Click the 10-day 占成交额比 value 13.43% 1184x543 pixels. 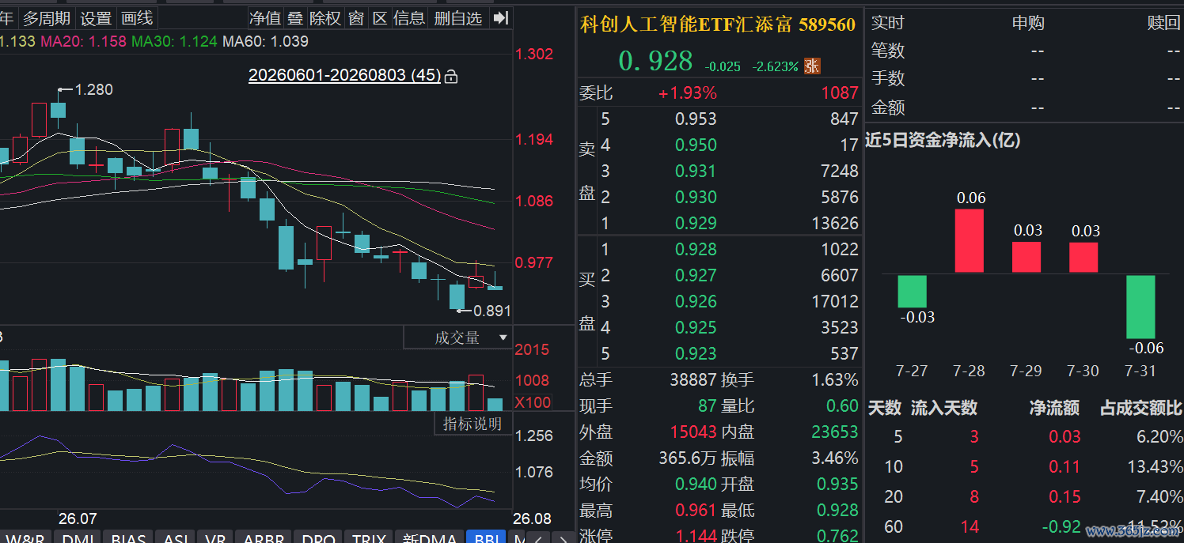1155,466
